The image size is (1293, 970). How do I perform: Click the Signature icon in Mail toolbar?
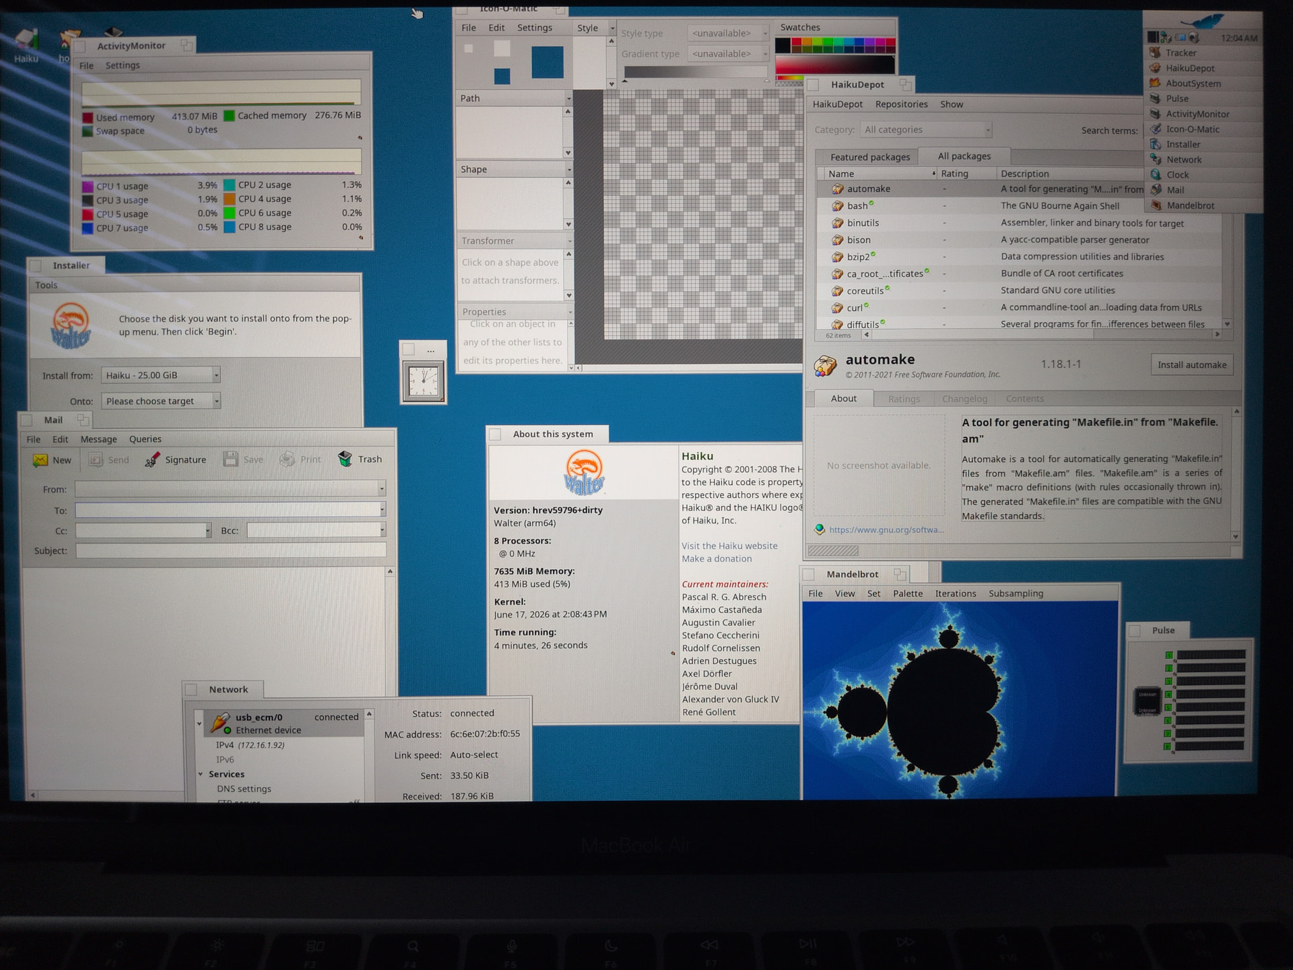tap(152, 460)
